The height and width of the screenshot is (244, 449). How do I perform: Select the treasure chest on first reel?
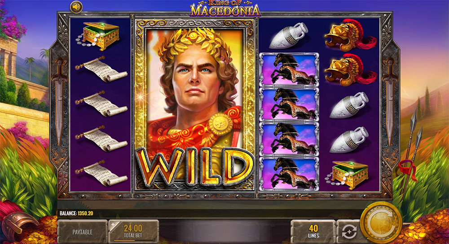(98, 35)
